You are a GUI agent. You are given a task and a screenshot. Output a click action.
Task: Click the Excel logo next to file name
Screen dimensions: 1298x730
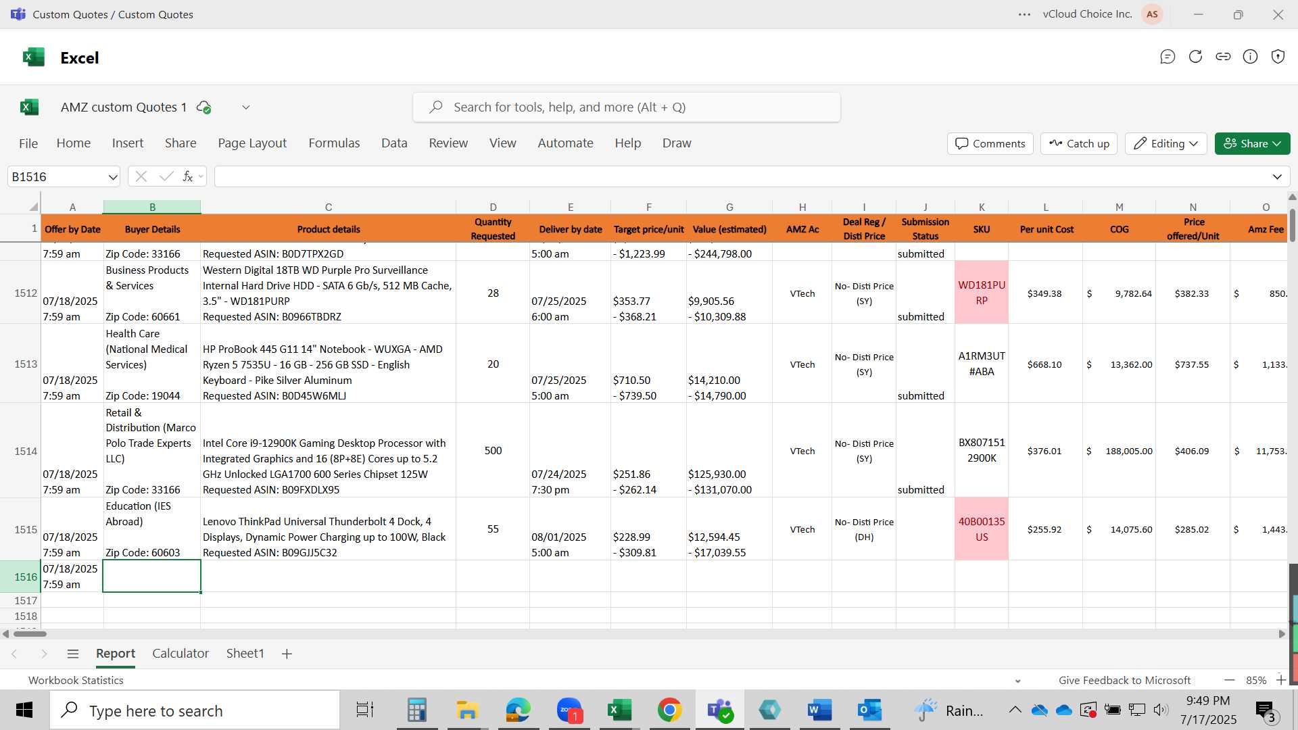29,107
